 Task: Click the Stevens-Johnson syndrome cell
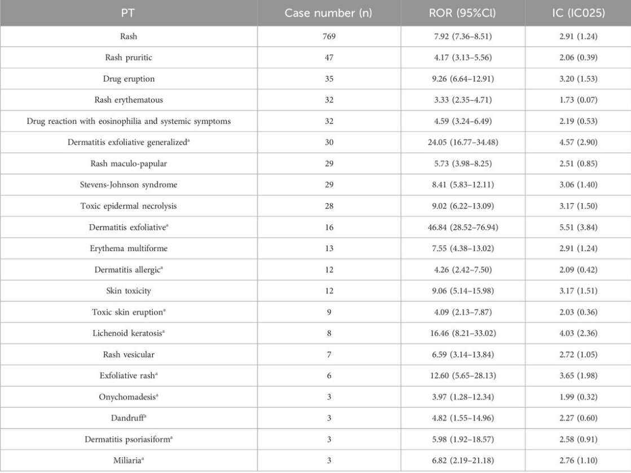click(129, 185)
